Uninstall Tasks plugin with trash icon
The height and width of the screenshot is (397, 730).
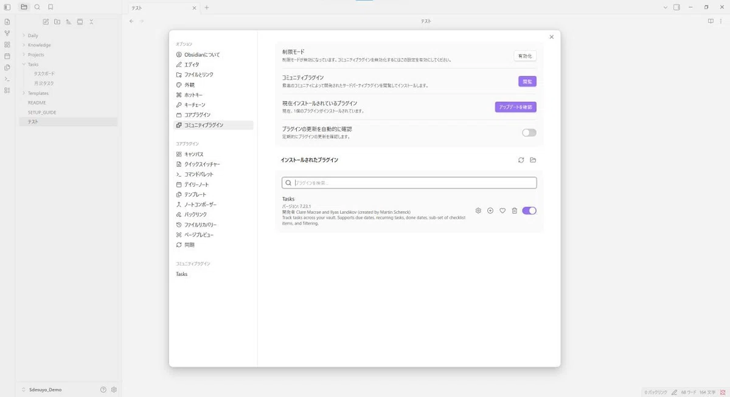[514, 211]
